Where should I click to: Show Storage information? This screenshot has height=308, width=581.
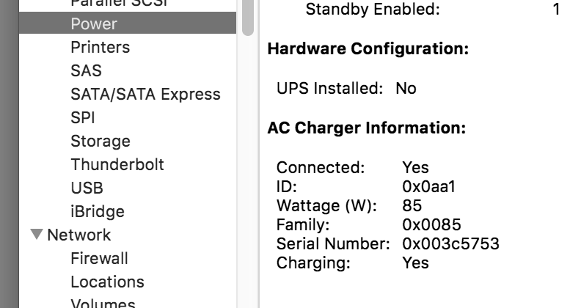point(101,141)
